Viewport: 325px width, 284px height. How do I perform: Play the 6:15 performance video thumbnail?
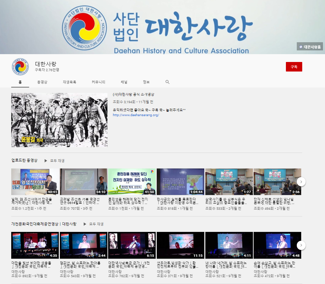click(132, 246)
